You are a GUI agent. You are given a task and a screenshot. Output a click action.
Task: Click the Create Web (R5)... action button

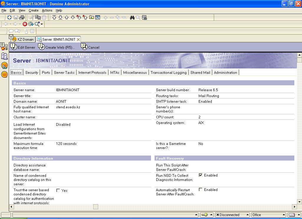pyautogui.click(x=57, y=47)
